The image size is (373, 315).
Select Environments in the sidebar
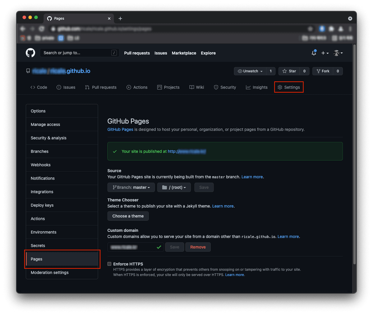pos(62,232)
